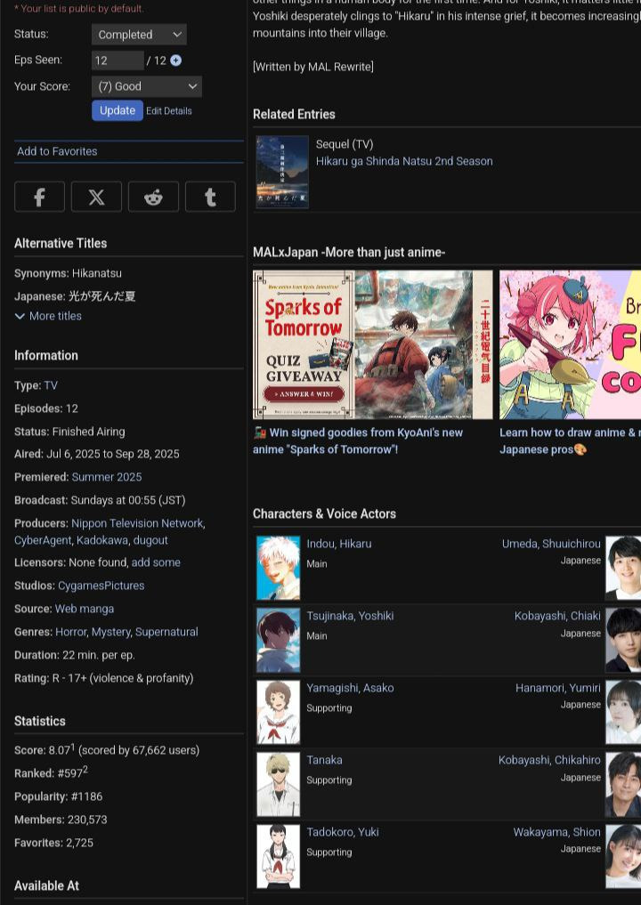Open the CygamesPictures studio link
This screenshot has height=905, width=641.
click(101, 586)
